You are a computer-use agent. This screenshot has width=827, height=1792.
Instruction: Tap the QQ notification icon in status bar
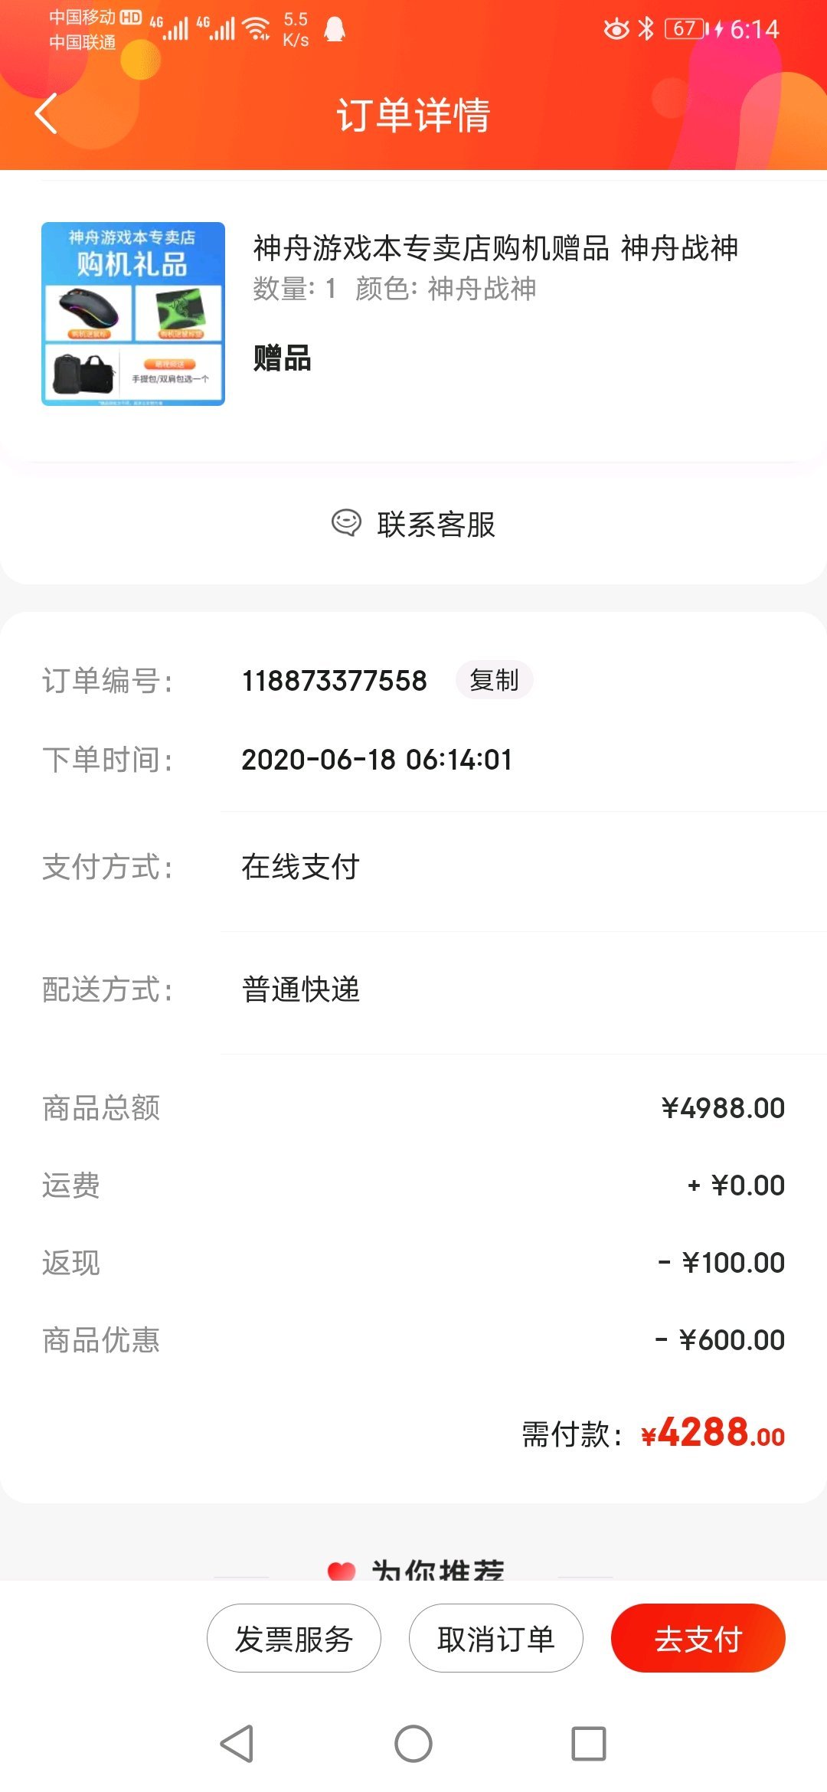tap(334, 29)
